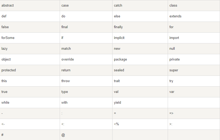Select the 'while' keyword text
This screenshot has height=140, width=220.
[x=5, y=103]
